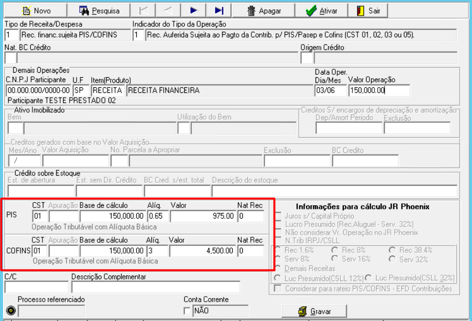Image resolution: width=472 pixels, height=321 pixels.
Task: Click Descrição Complementar field
Action: [155, 287]
